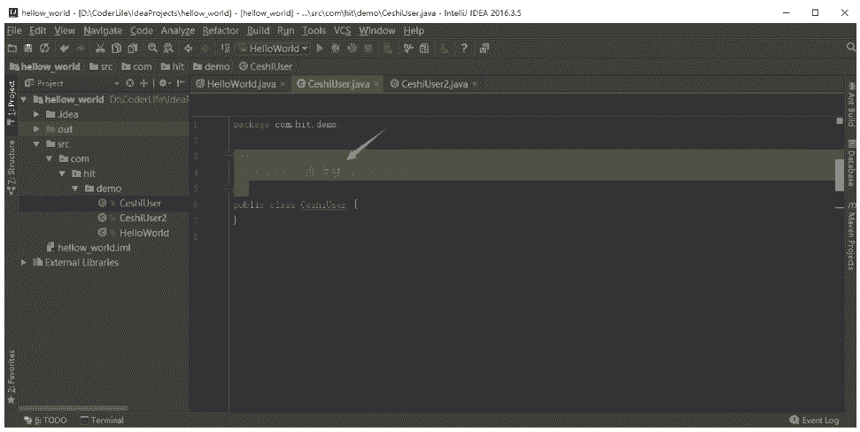
Task: Switch to the HelloWorld.java tab
Action: tap(239, 84)
